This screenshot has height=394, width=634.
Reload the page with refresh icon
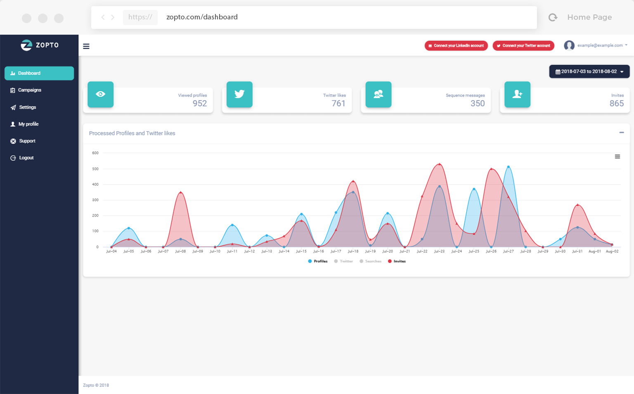553,17
